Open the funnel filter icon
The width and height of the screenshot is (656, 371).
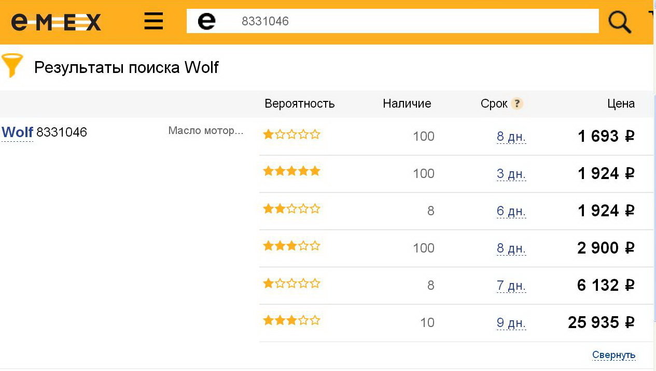coord(12,66)
